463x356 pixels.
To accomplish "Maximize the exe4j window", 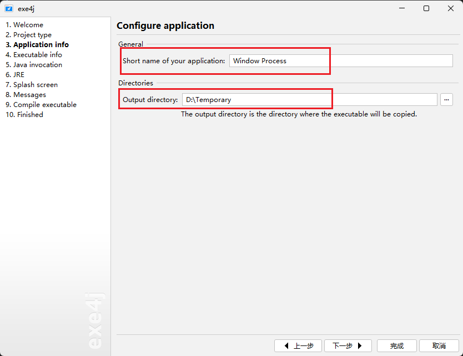I will click(426, 8).
